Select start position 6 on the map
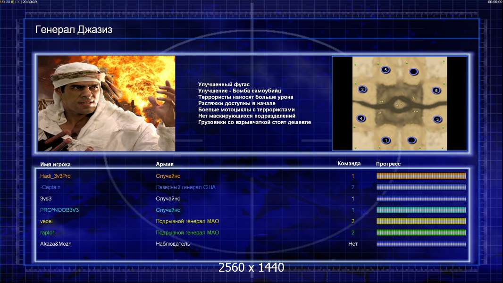Viewport: 503px width, 283px height. [x=436, y=91]
